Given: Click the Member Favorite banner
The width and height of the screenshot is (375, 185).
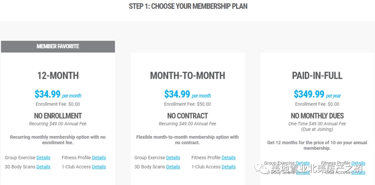Looking at the screenshot, I should [58, 46].
